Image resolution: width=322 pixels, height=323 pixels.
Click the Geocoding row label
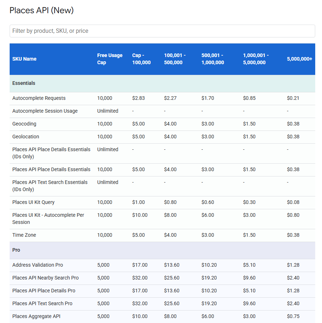24,124
